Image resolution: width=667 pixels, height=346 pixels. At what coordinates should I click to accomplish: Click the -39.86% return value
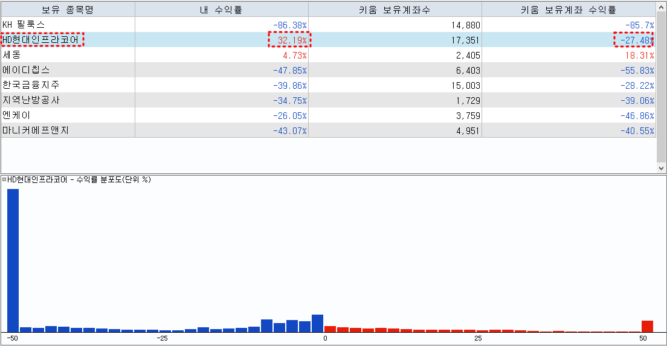[289, 86]
